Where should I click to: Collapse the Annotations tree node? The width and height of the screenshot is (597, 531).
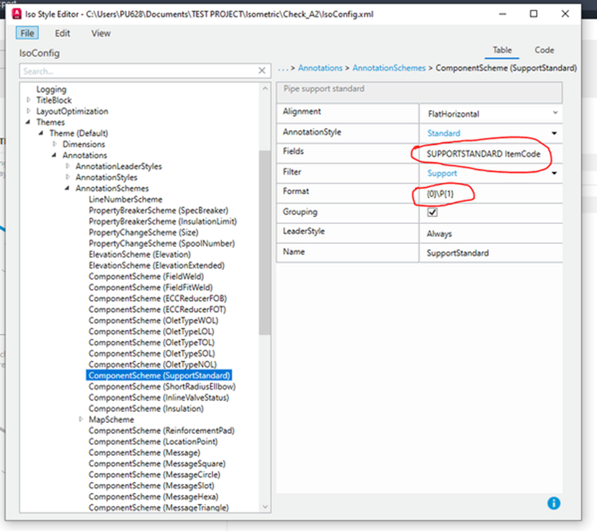click(54, 155)
